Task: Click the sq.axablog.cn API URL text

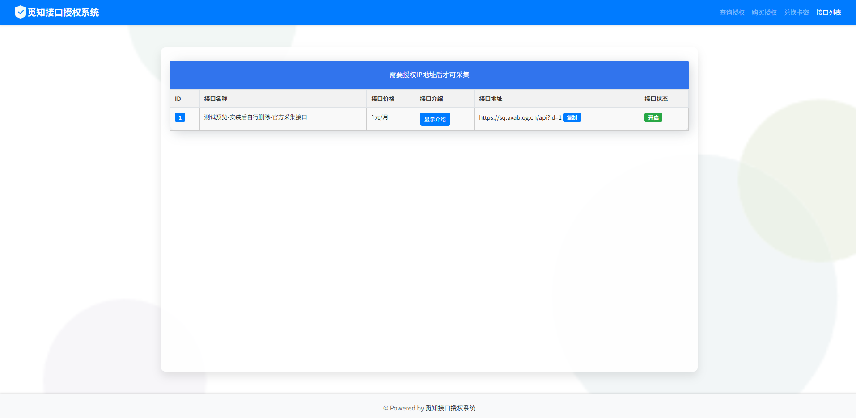Action: [520, 118]
